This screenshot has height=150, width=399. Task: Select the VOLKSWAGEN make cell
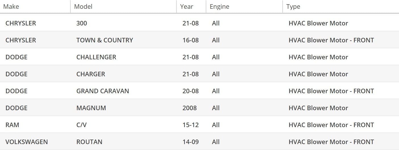[x=27, y=142]
